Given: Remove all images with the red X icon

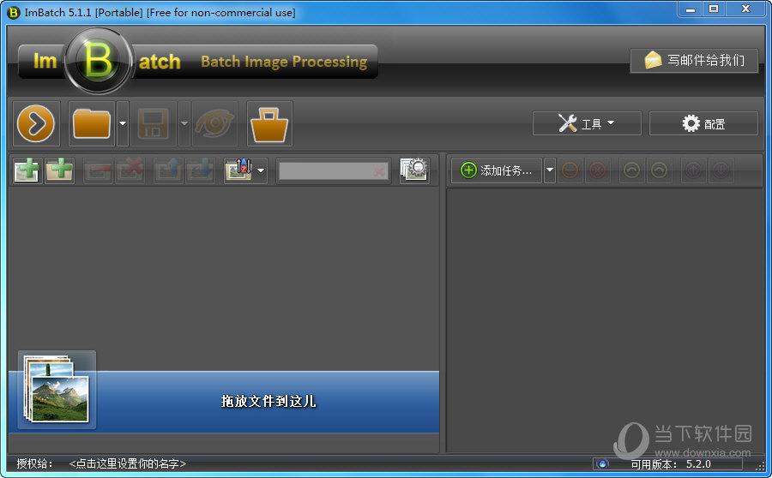Looking at the screenshot, I should pos(130,170).
